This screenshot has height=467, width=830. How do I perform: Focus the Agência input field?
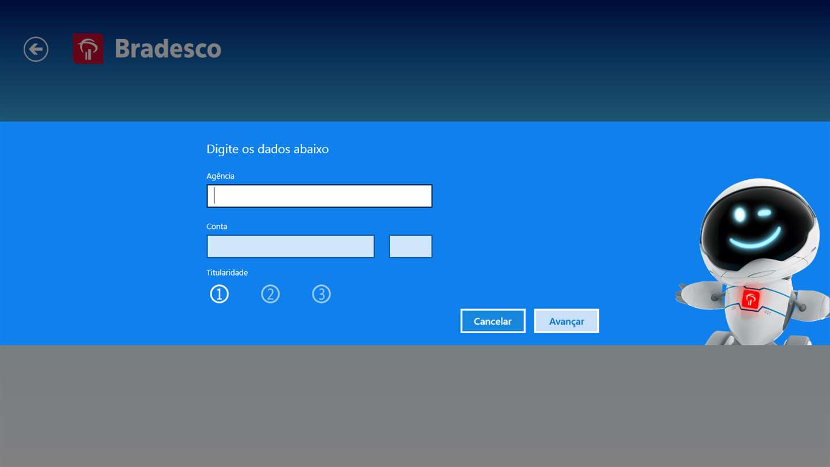point(319,196)
